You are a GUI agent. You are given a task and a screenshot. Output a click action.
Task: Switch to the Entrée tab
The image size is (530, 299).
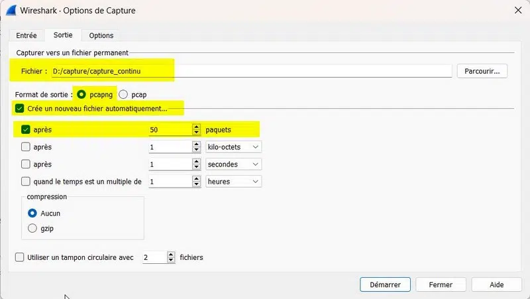(x=26, y=36)
